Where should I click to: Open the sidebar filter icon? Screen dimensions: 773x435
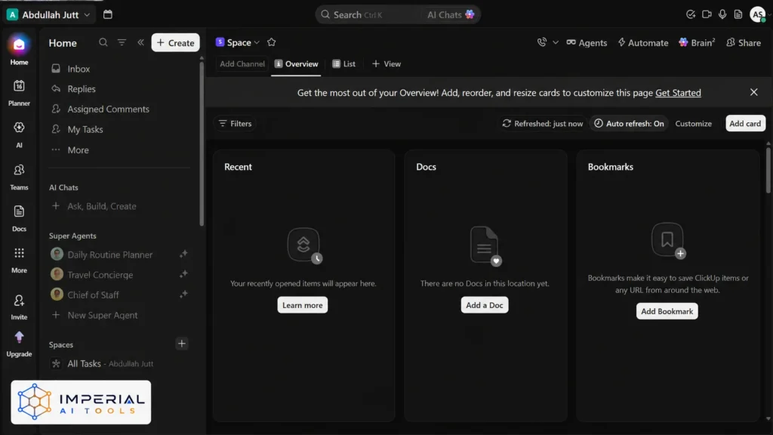pos(122,42)
